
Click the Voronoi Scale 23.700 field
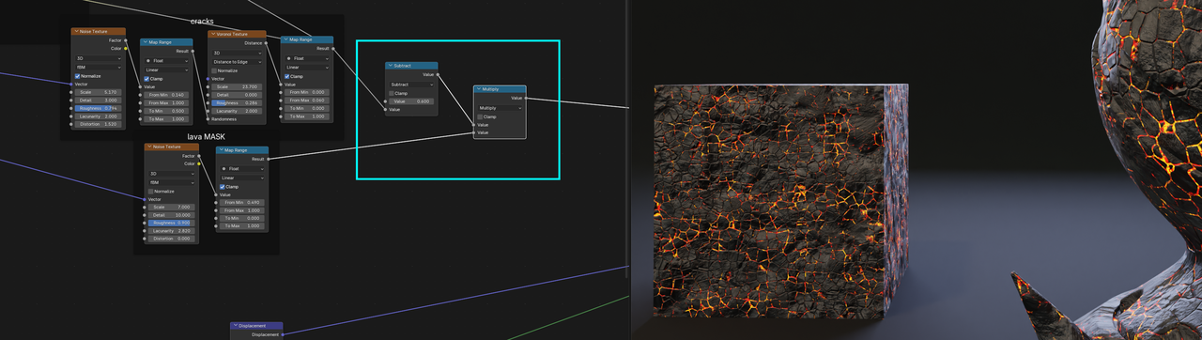point(237,86)
